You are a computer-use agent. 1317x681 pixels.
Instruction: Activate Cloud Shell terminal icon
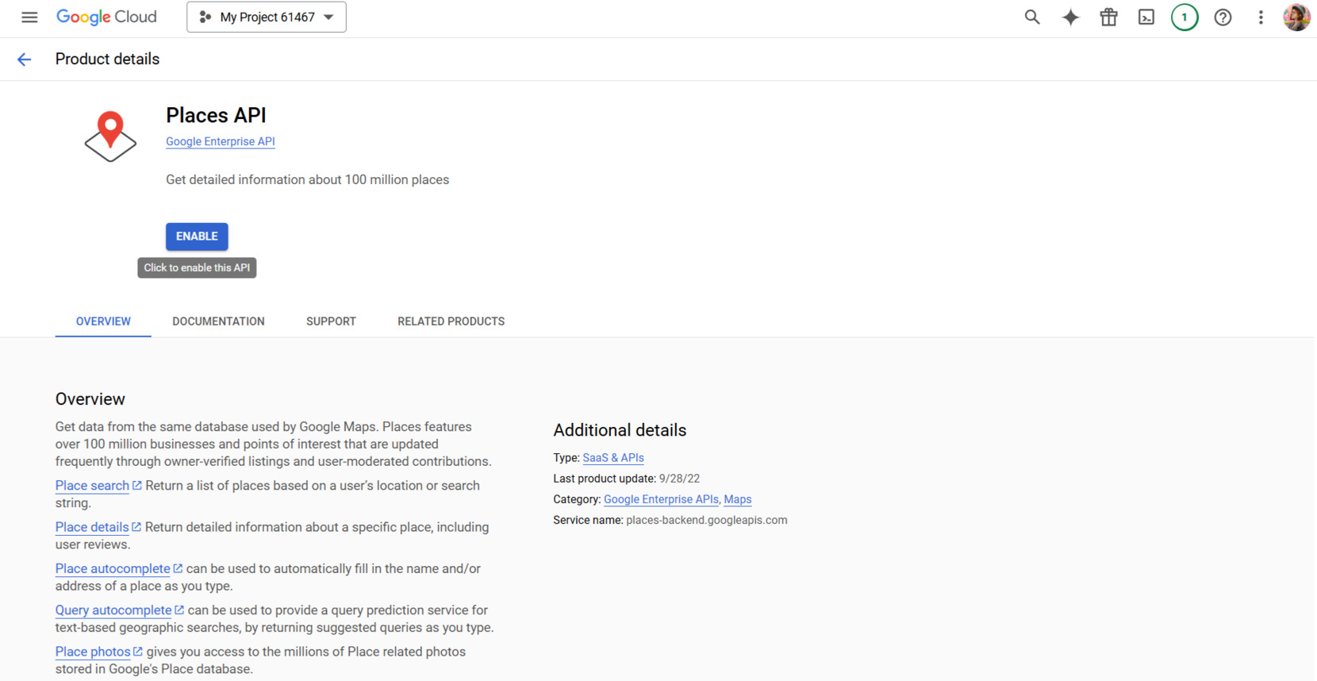pos(1146,17)
